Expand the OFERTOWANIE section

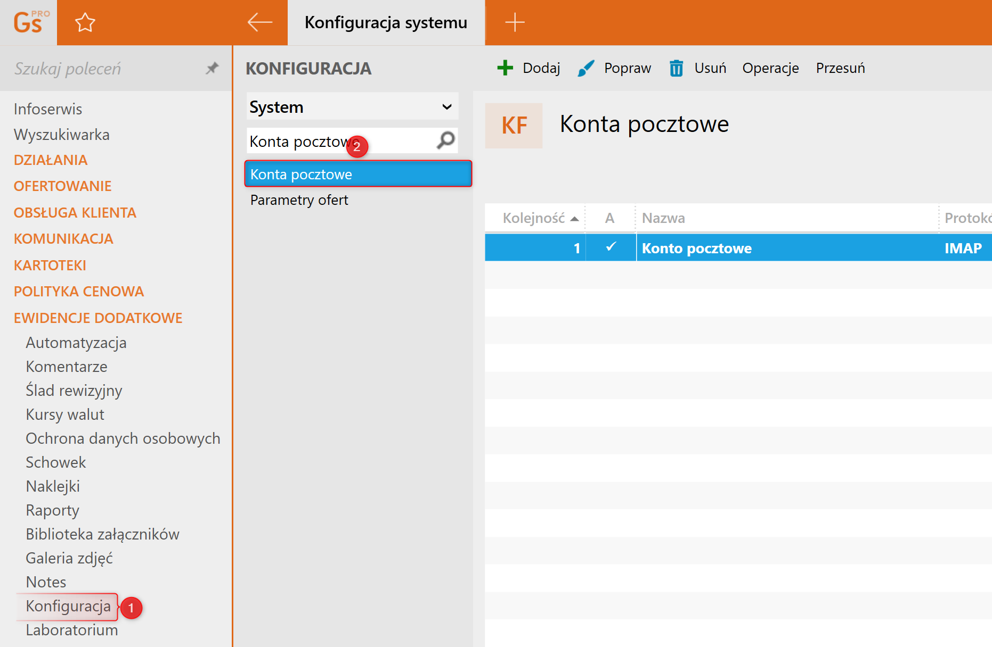[x=63, y=186]
